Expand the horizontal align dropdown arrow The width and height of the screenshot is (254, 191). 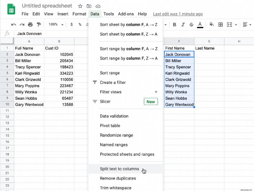(x=250, y=25)
